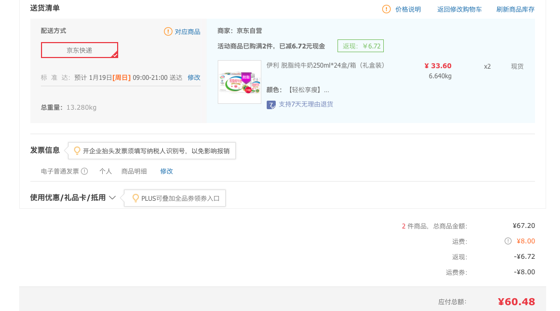This screenshot has width=560, height=311.
Task: Click the 对应商品 exclamation icon
Action: 168,31
